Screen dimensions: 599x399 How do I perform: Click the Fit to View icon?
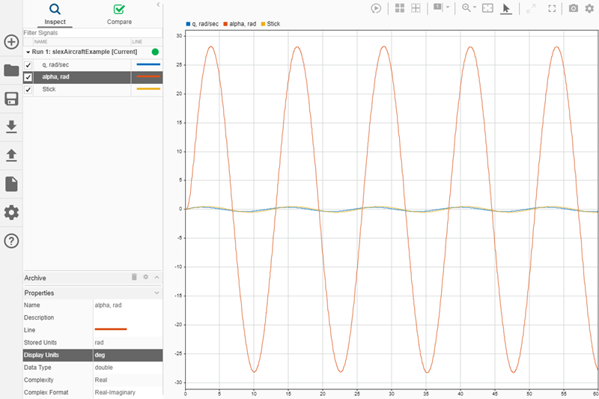click(x=488, y=8)
